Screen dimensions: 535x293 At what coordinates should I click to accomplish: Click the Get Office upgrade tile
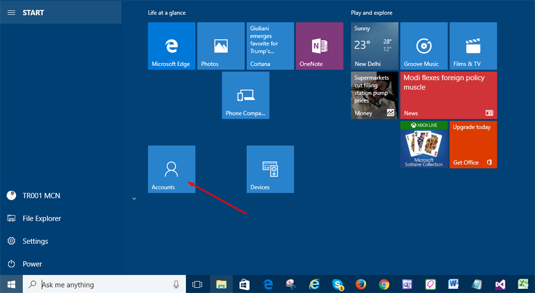coord(473,145)
